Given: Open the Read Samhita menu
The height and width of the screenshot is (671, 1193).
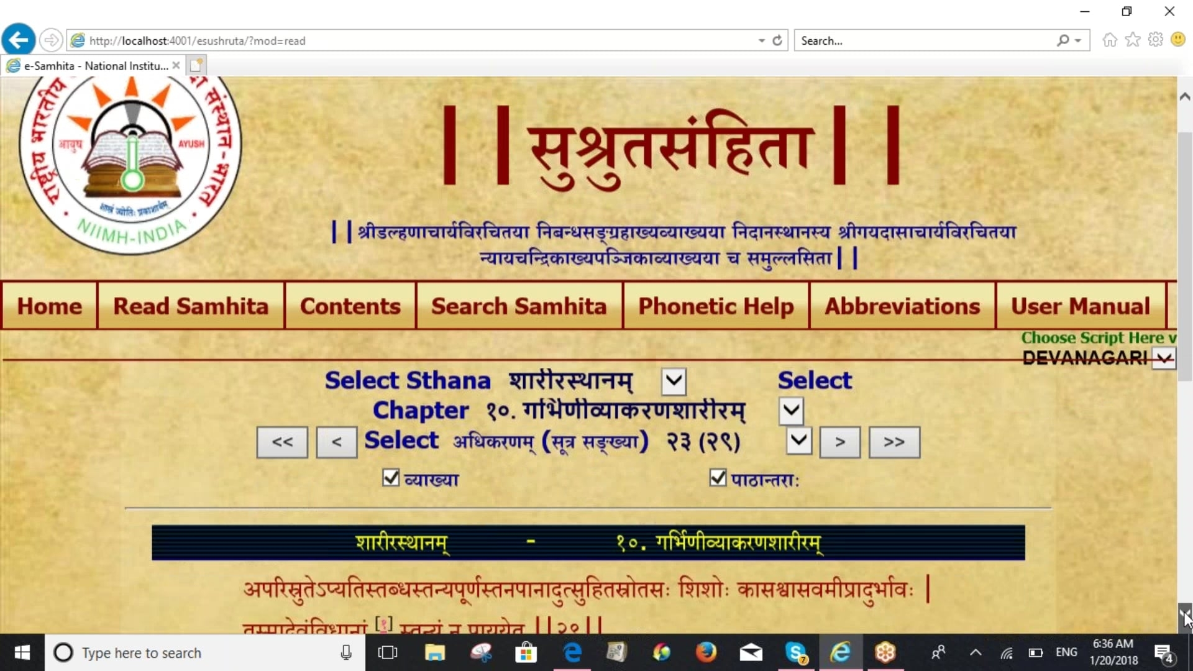Looking at the screenshot, I should point(191,306).
